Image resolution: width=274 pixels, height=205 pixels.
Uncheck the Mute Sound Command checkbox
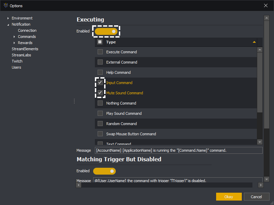[x=100, y=93]
